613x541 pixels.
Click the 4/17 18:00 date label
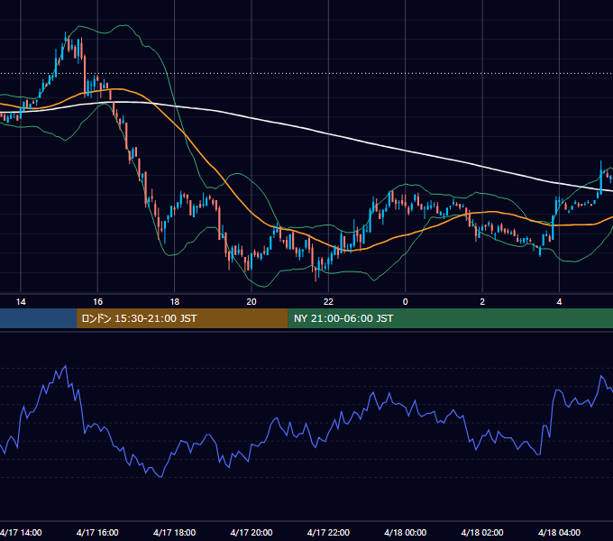click(175, 532)
